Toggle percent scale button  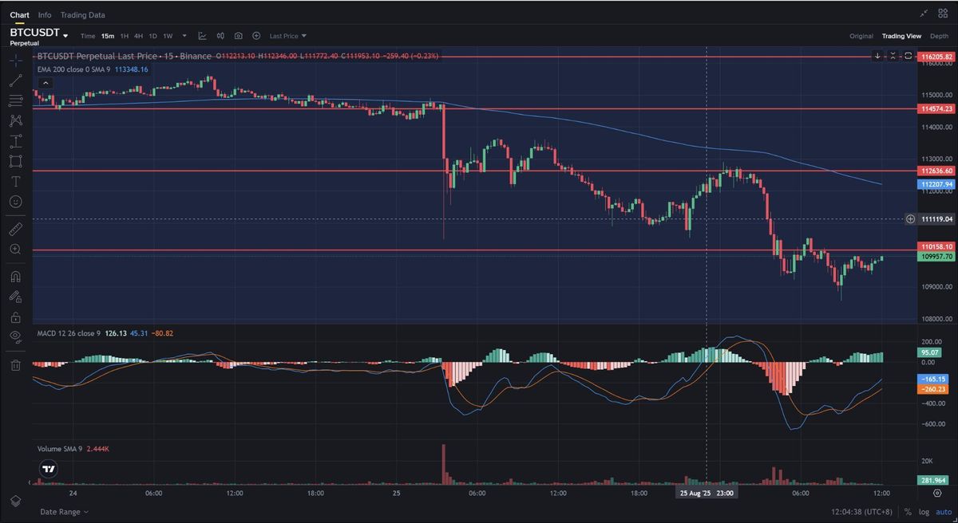(x=908, y=512)
